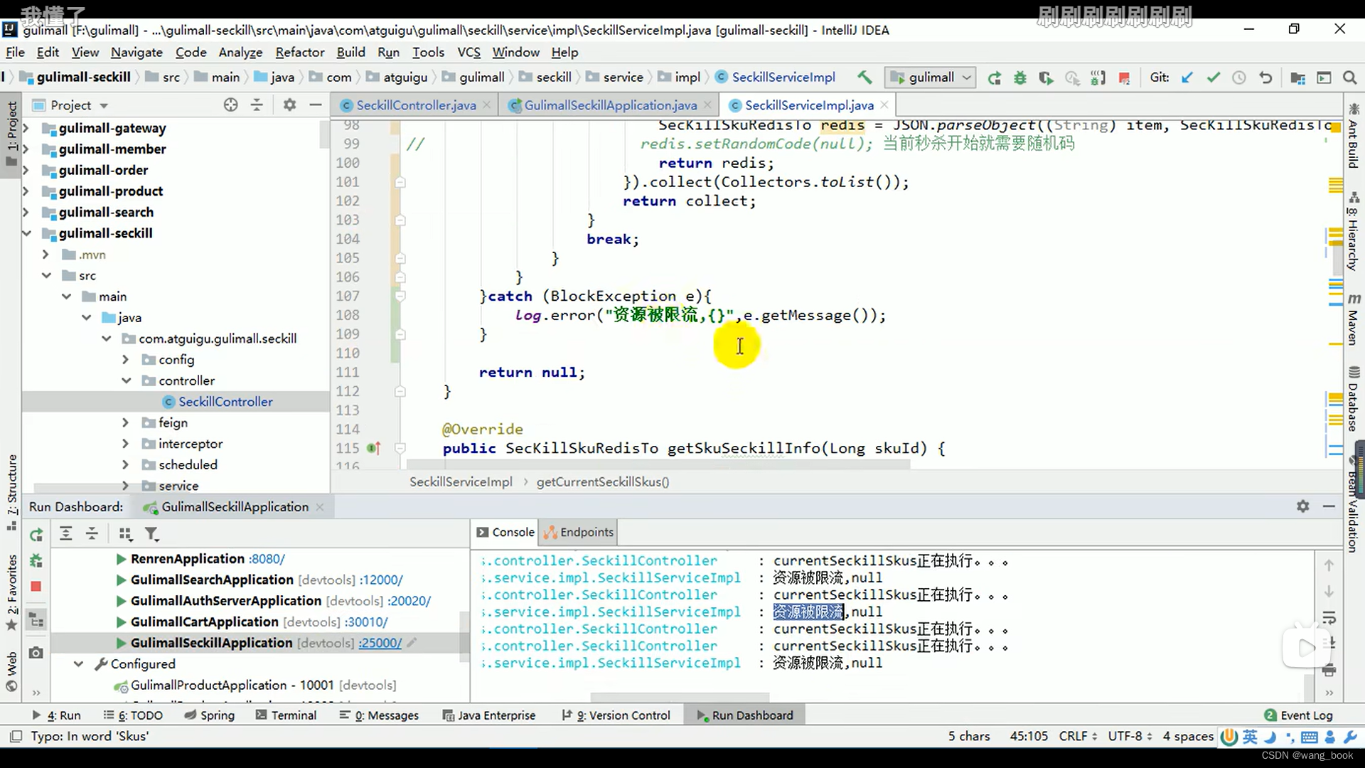The height and width of the screenshot is (768, 1365).
Task: Click the Git commit checkmark icon
Action: [x=1213, y=78]
